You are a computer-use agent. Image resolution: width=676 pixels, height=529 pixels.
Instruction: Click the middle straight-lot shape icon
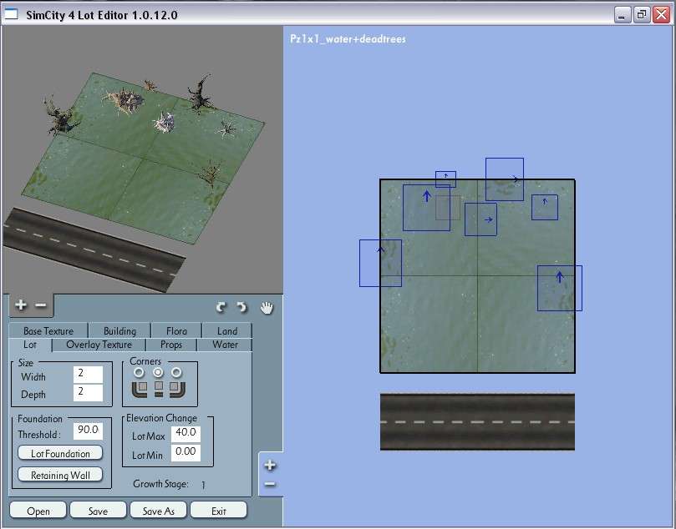(159, 389)
